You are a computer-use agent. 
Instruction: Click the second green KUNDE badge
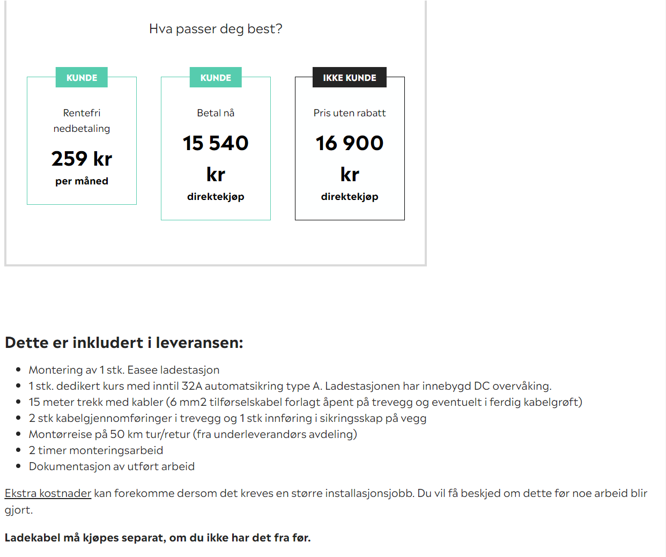tap(216, 77)
